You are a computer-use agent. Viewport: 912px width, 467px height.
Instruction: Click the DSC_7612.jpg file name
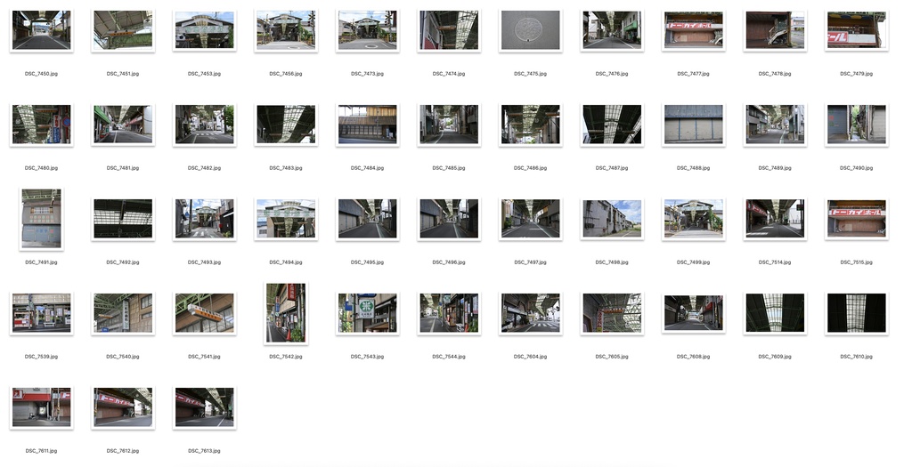coord(123,451)
